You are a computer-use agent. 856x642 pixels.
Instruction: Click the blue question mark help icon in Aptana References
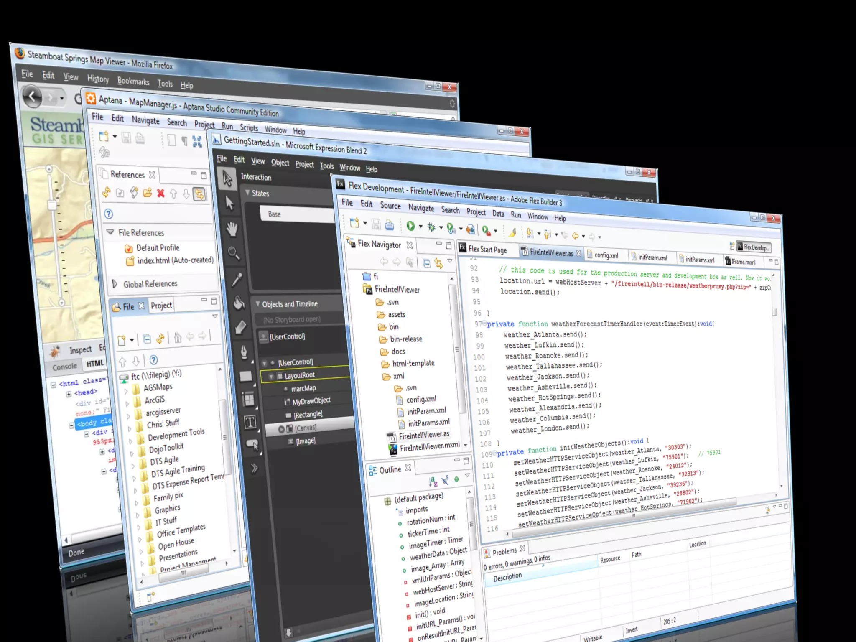coord(109,214)
